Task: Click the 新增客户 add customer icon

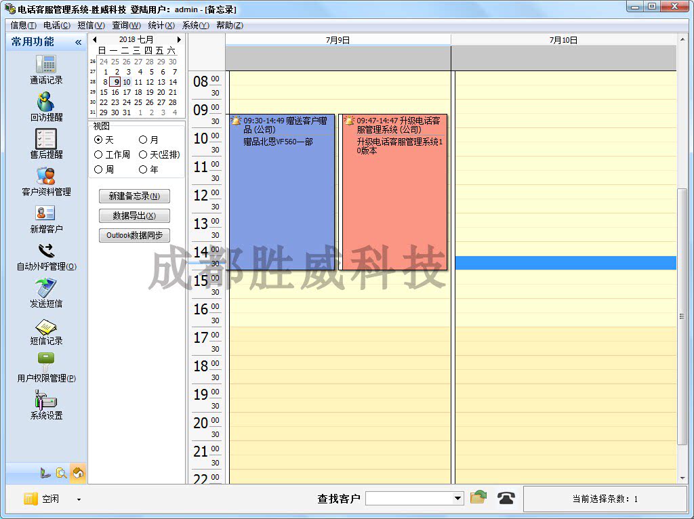Action: (46, 214)
